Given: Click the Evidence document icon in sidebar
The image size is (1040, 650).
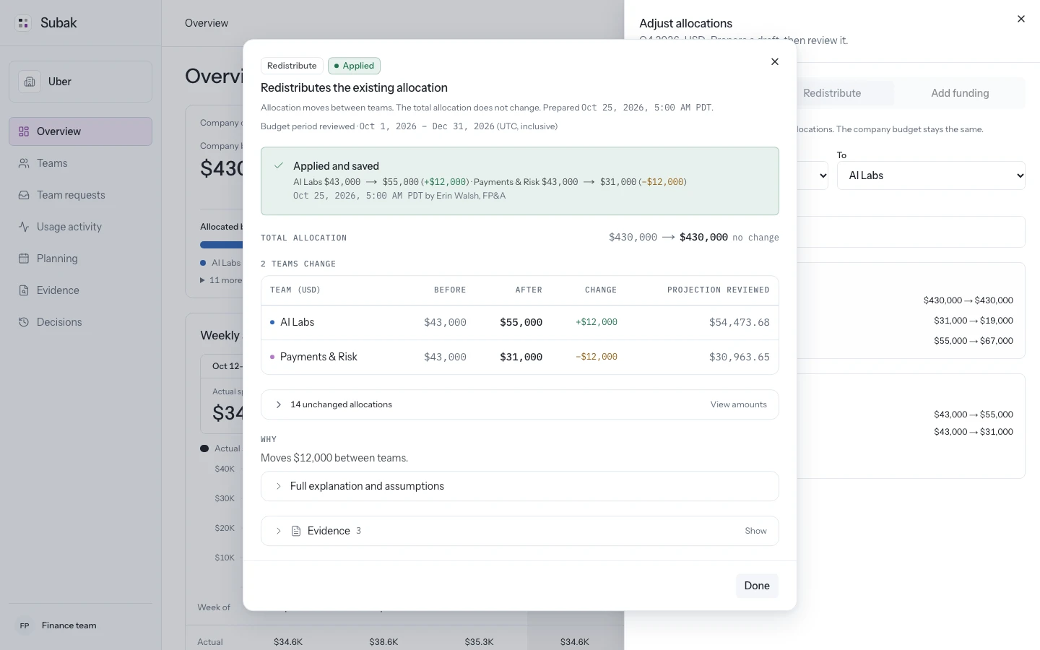Looking at the screenshot, I should (24, 290).
